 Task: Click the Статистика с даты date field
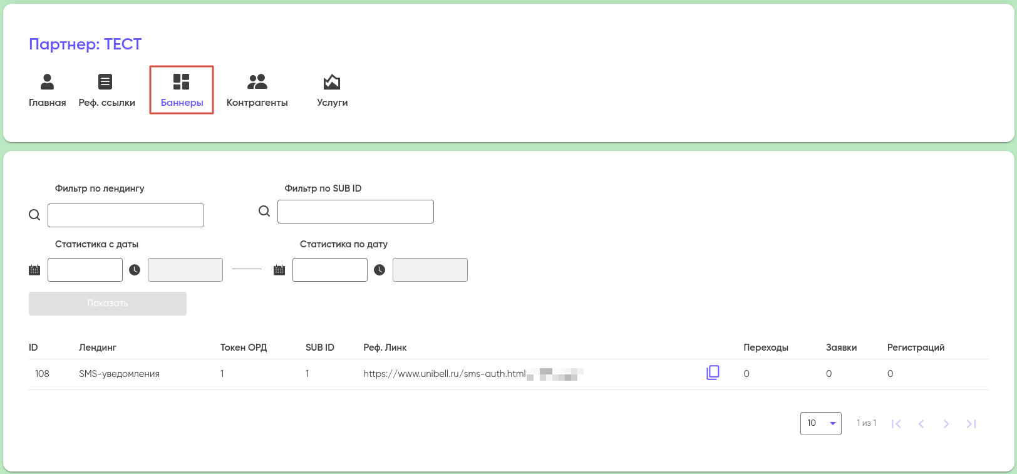click(85, 270)
